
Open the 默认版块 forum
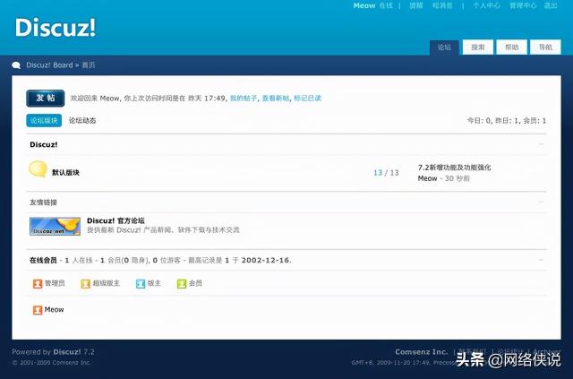point(65,172)
